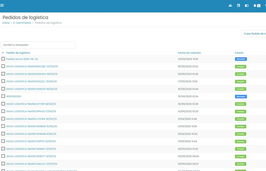Screen dimensions: 266x171
Task: Click date 15/09/2025 10:34
Action: tap(188, 96)
